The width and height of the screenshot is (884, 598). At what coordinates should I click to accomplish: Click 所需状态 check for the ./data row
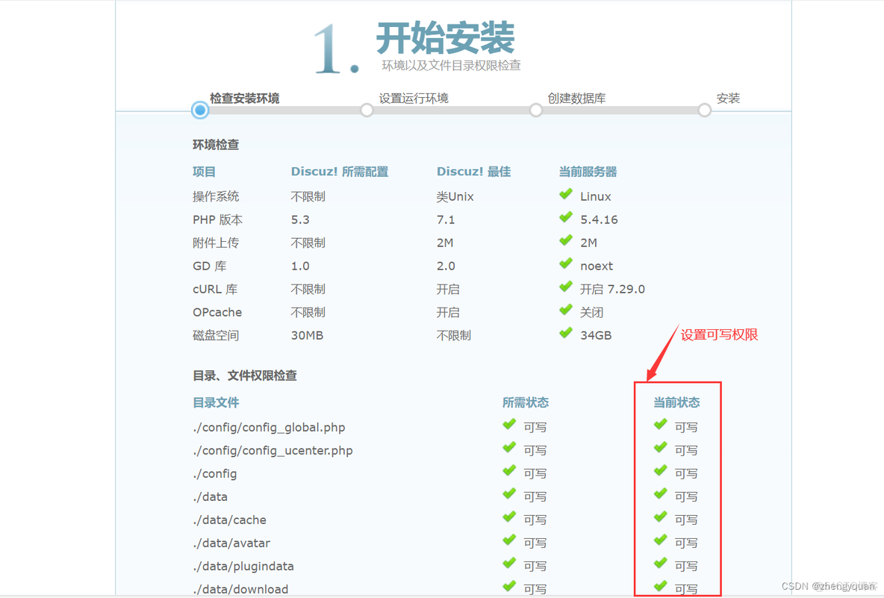(x=510, y=493)
